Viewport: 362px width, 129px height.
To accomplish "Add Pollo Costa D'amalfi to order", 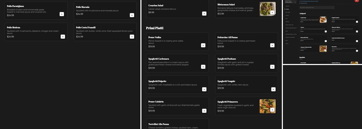I will click(x=132, y=37).
